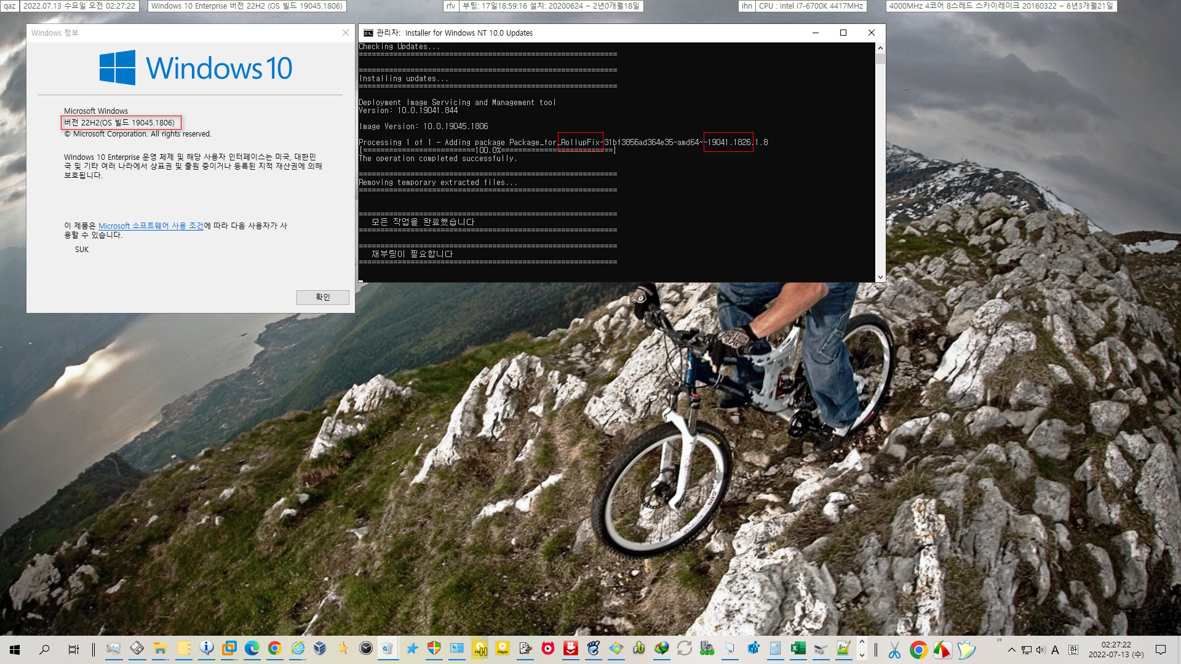
Task: Launch VMware from the taskbar
Action: click(229, 649)
